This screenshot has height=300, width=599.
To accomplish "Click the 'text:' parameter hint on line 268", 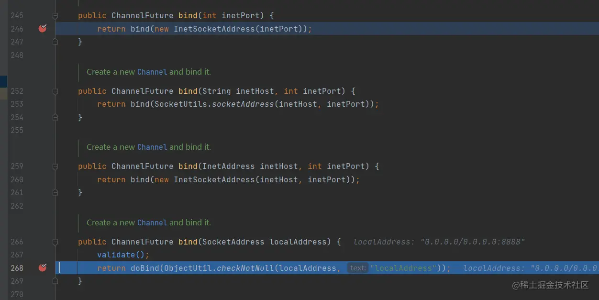I will [357, 268].
